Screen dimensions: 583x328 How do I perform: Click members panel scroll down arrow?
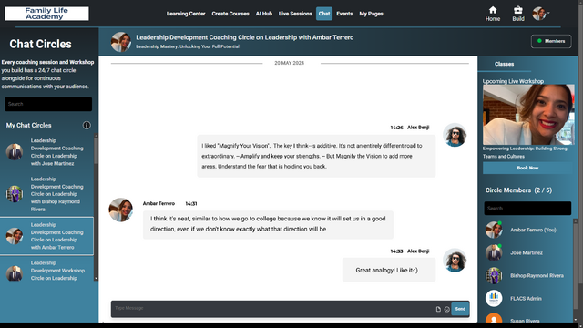(576, 320)
